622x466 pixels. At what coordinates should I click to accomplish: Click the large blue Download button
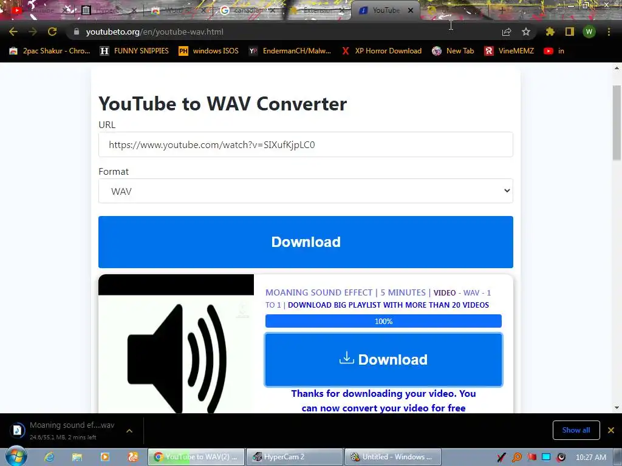[306, 241]
